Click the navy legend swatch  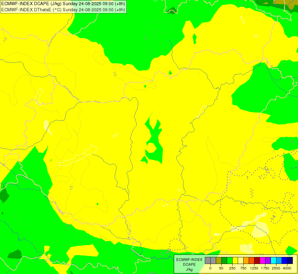(x=290, y=261)
